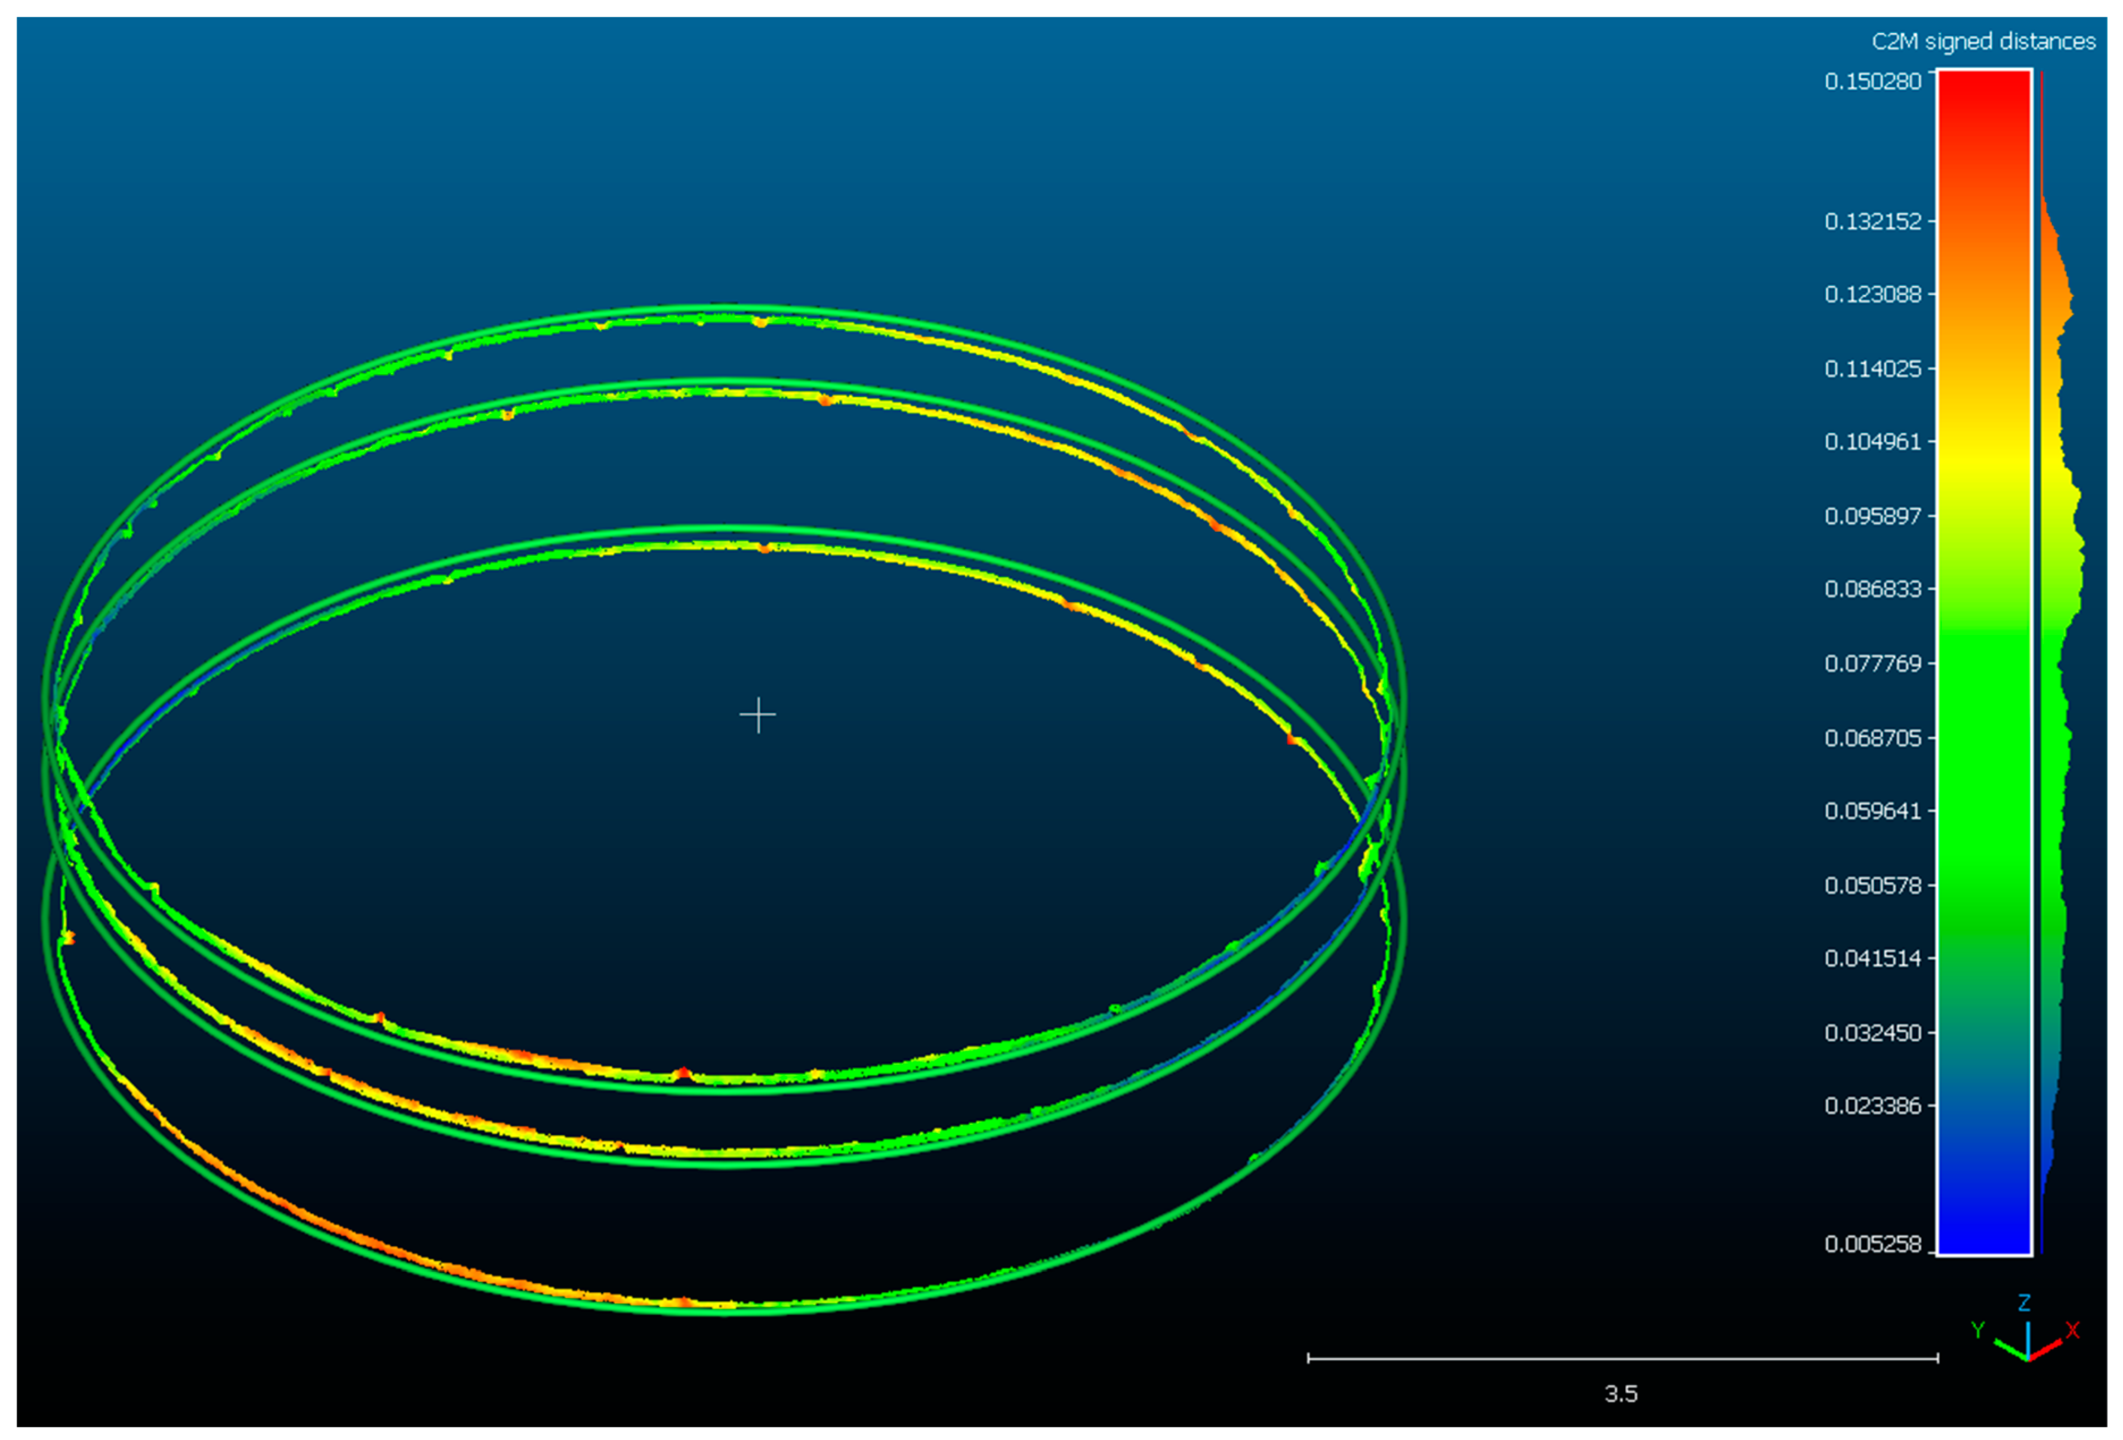This screenshot has height=1440, width=2123.
Task: Click the green Y axis label
Action: (x=1978, y=1330)
